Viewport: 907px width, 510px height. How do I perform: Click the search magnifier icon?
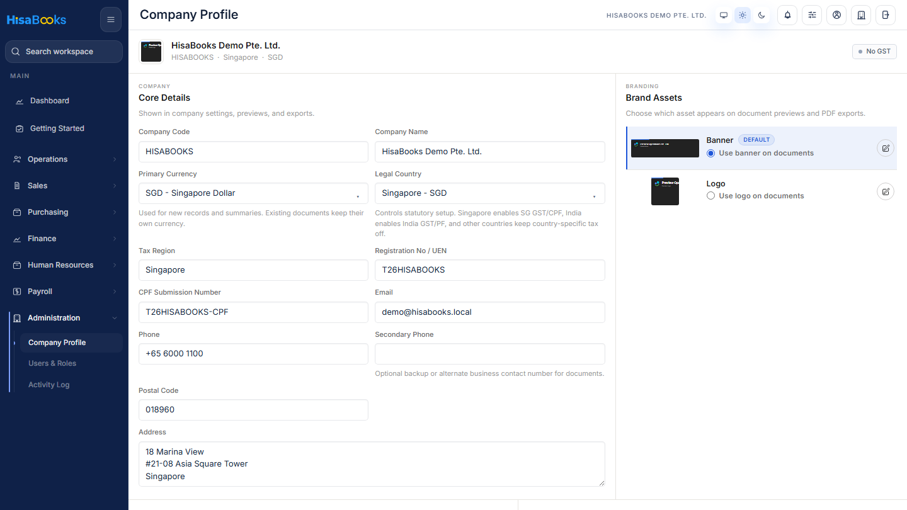[x=16, y=52]
